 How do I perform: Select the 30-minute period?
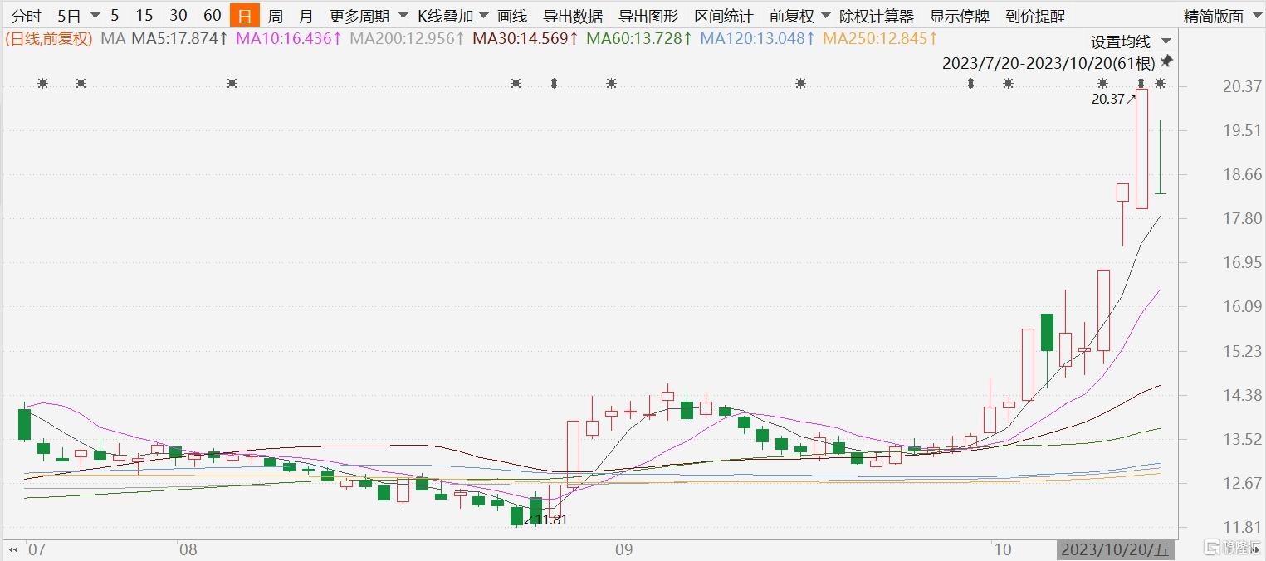[x=178, y=16]
